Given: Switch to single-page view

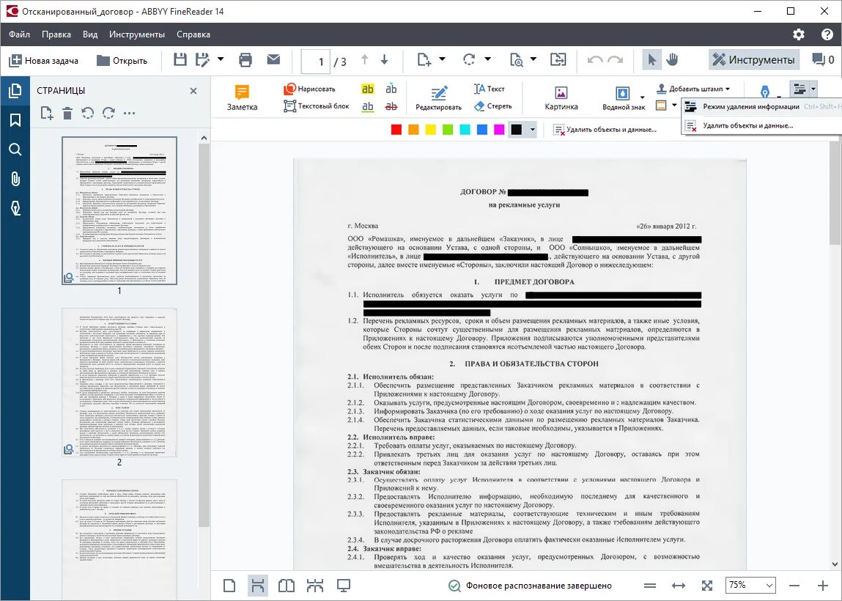Looking at the screenshot, I should point(229,586).
